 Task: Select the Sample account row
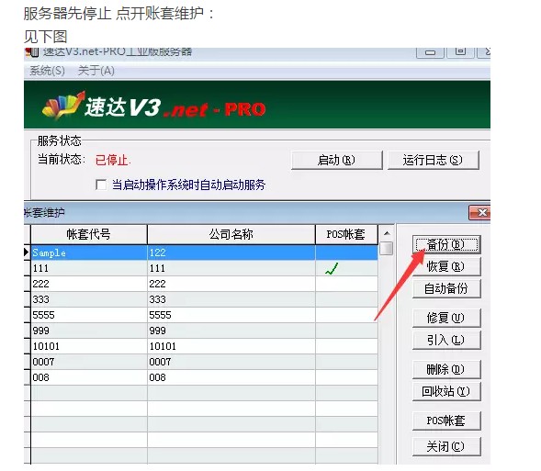pos(204,252)
